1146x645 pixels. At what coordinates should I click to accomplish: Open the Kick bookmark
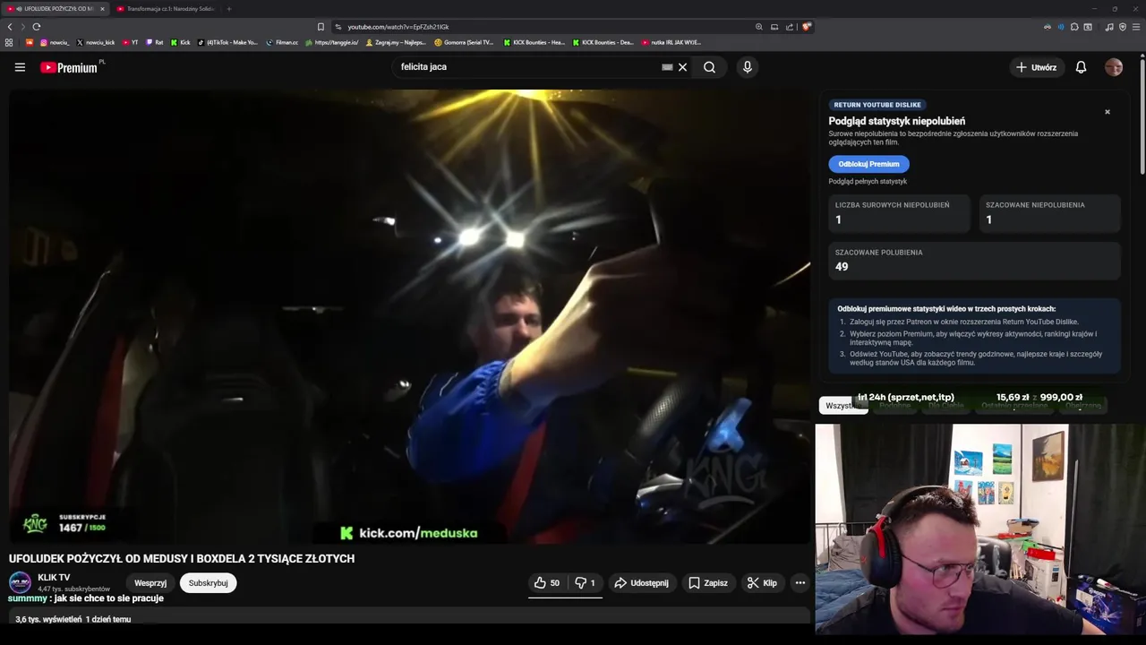coord(180,42)
